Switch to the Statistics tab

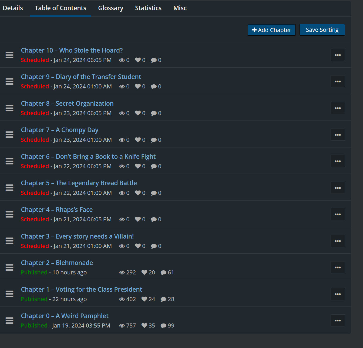point(148,8)
